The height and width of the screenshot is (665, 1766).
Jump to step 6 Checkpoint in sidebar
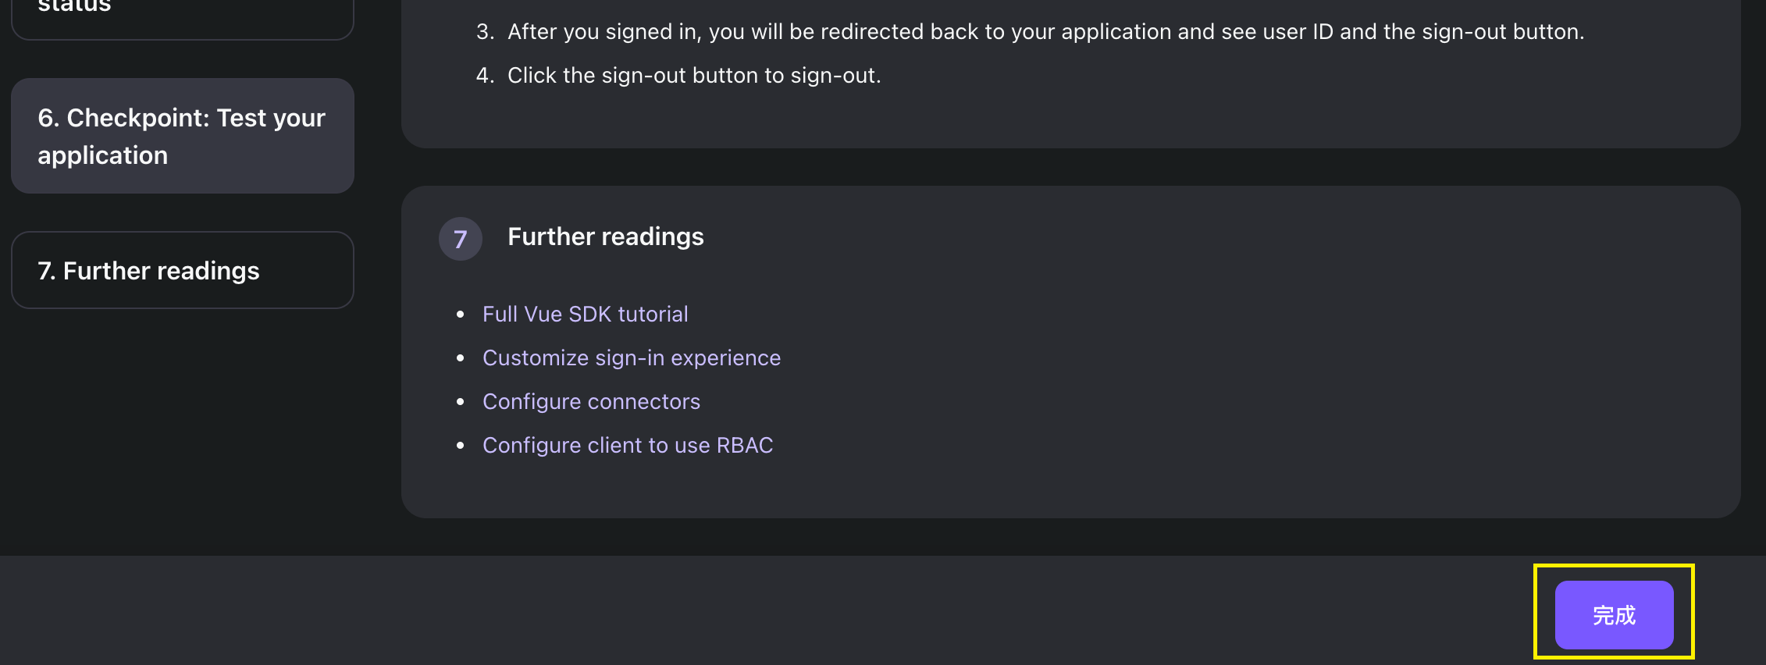tap(183, 136)
